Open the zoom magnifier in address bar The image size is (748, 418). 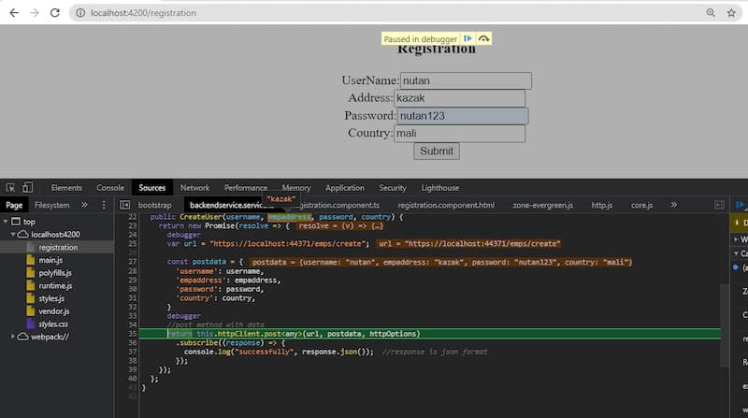tap(711, 13)
